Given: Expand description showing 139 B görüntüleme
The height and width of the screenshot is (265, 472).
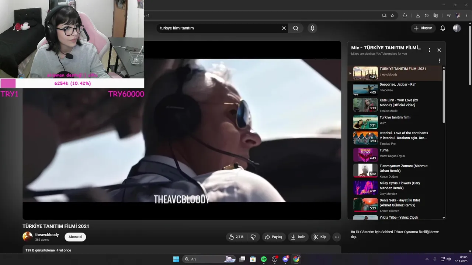Looking at the screenshot, I should (182, 250).
